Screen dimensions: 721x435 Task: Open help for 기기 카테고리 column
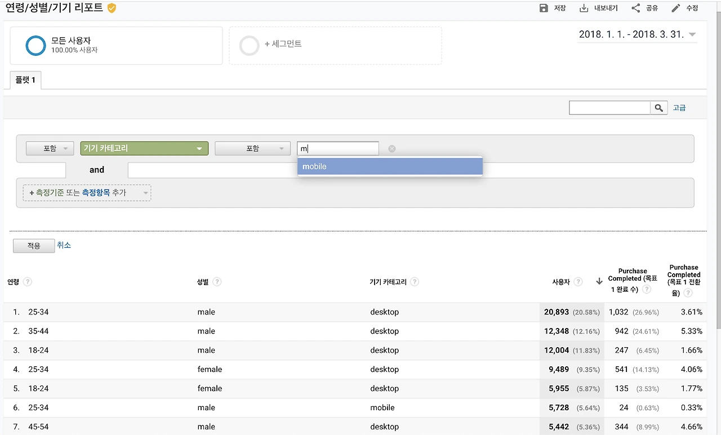click(x=415, y=282)
